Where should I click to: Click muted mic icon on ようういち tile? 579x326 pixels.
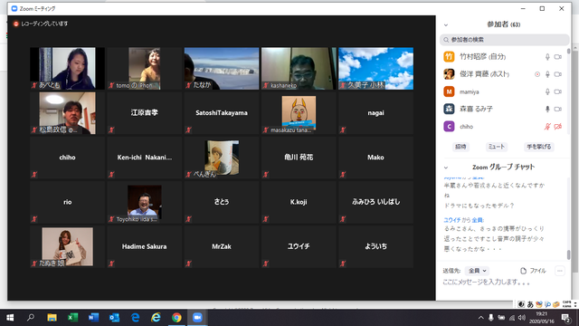coord(343,264)
